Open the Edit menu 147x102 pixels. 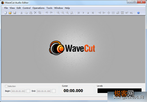coord(19,8)
